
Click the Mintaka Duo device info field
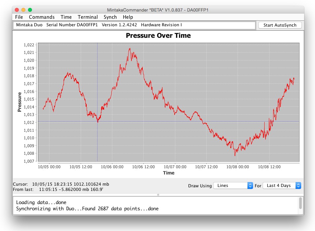pyautogui.click(x=134, y=25)
